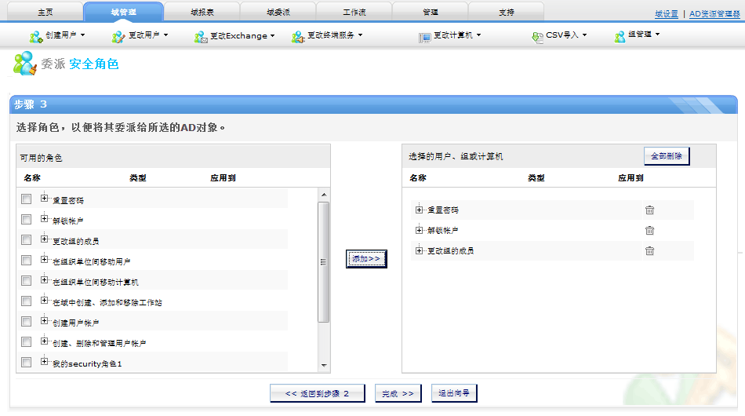Viewport: 745px width, 416px height.
Task: Click the 更改终端服务 toolbar icon
Action: coord(298,37)
